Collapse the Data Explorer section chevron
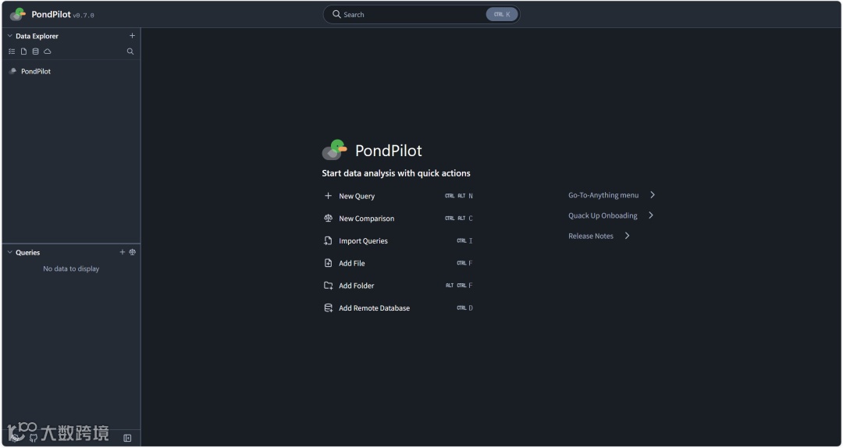 tap(9, 36)
